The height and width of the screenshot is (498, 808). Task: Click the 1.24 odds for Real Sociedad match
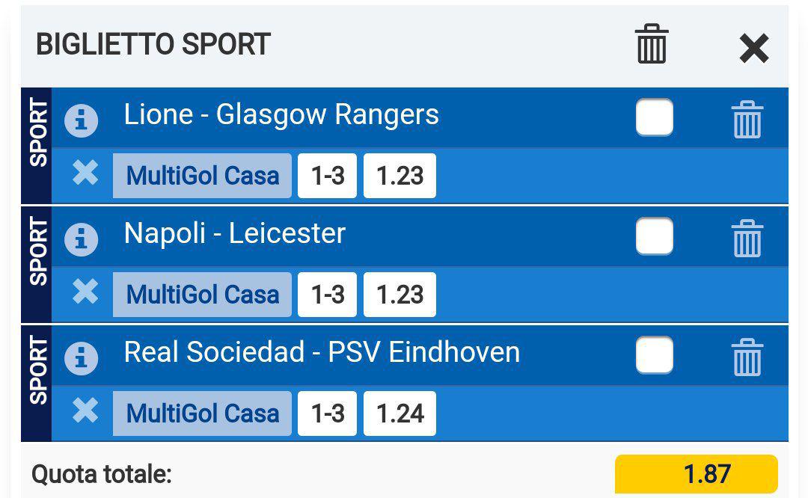pos(400,414)
